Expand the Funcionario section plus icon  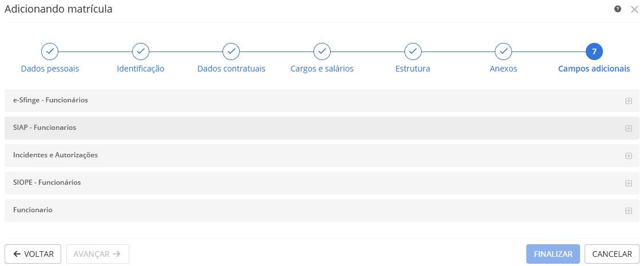[x=628, y=211]
